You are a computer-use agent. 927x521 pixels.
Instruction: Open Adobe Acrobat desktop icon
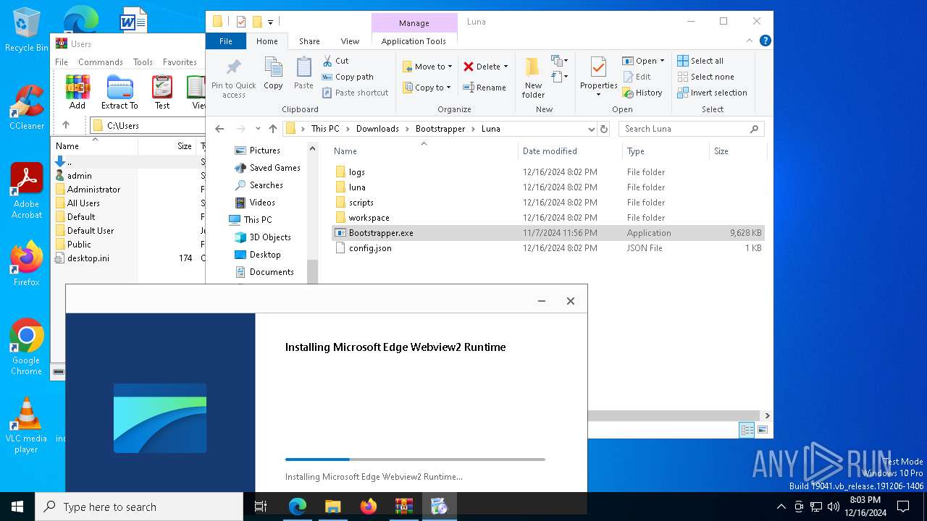[x=26, y=190]
